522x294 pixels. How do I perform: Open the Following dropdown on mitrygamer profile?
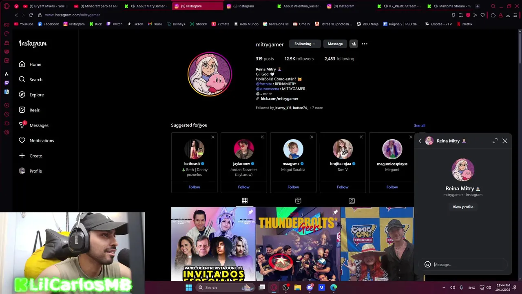pyautogui.click(x=305, y=44)
